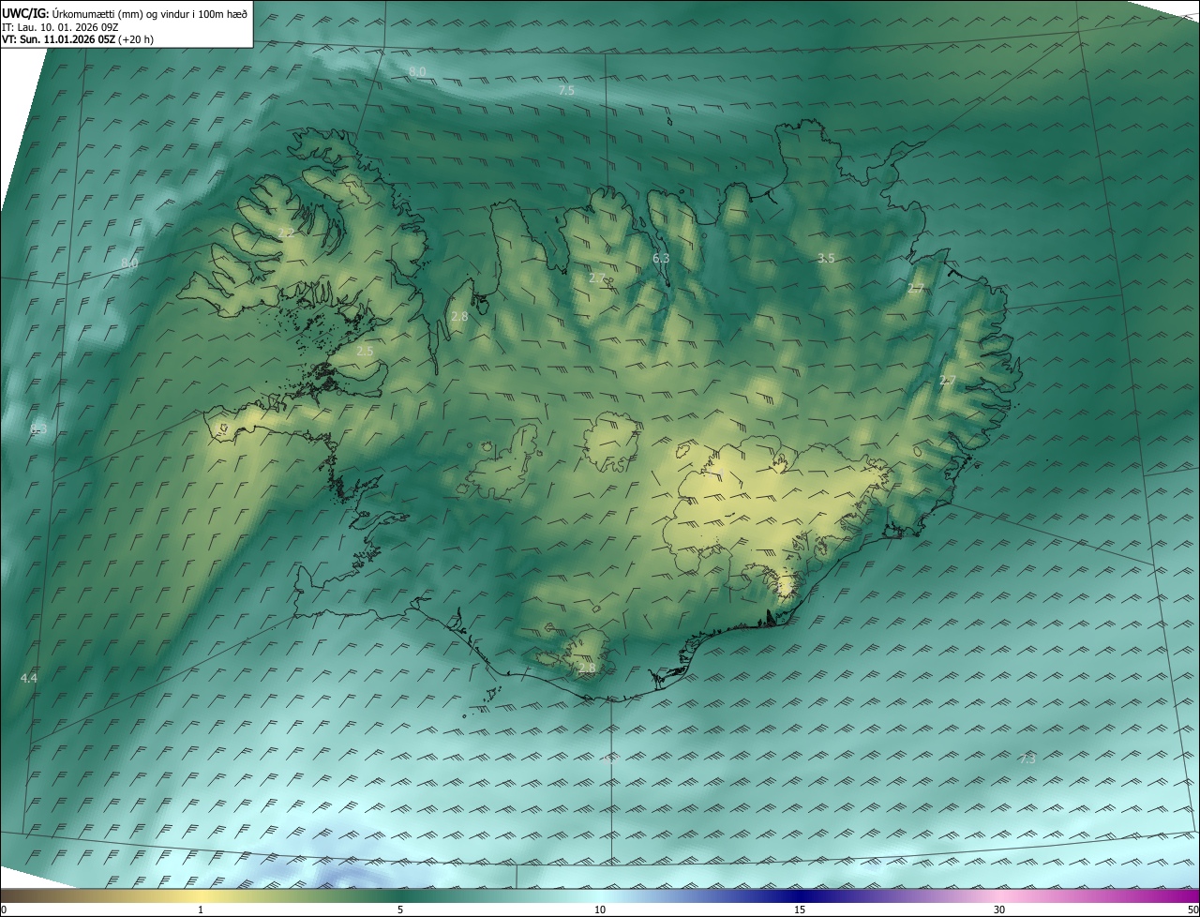This screenshot has height=917, width=1200.
Task: Click the "10" tick label on the colour scale
Action: click(x=600, y=909)
